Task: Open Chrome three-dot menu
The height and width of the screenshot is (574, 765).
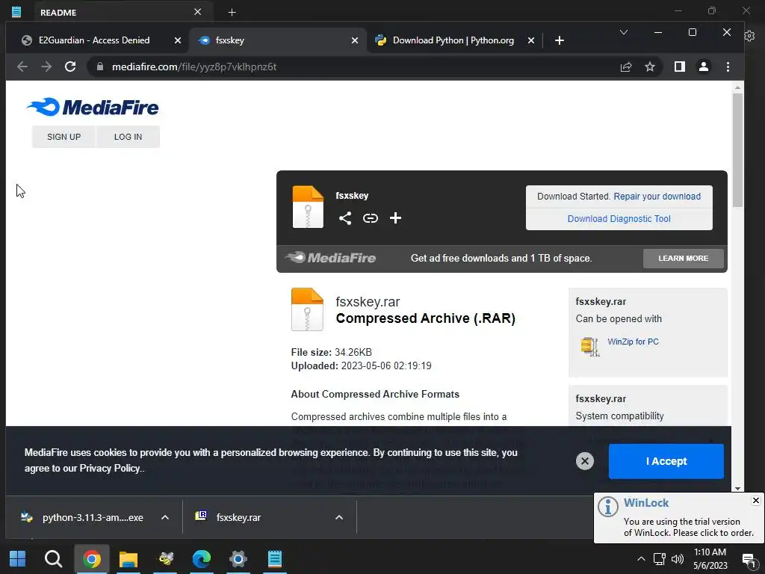Action: pos(728,67)
